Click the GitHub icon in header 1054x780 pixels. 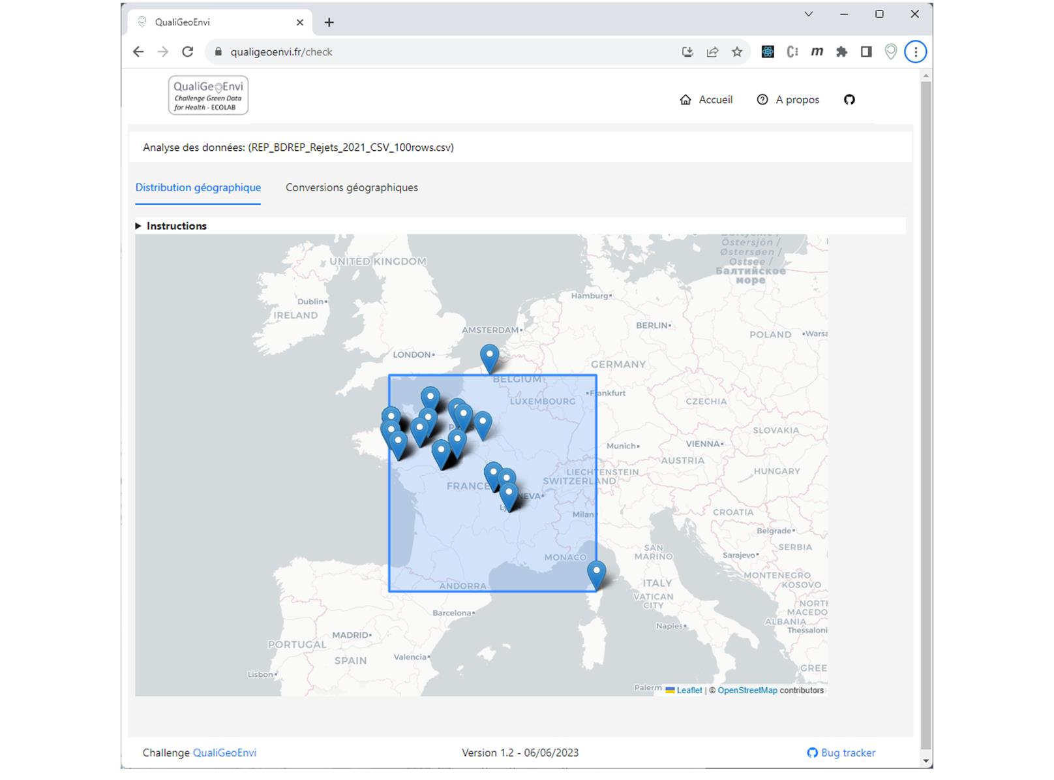pos(849,100)
